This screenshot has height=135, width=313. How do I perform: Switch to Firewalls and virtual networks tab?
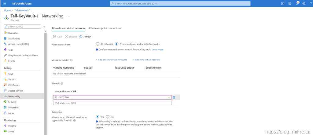tap(68, 28)
